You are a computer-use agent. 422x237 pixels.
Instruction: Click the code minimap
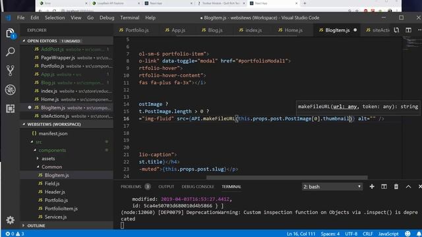tap(411, 43)
